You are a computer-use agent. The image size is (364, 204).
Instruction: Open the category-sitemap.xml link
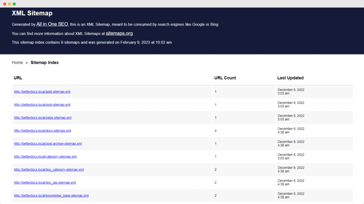(x=45, y=157)
